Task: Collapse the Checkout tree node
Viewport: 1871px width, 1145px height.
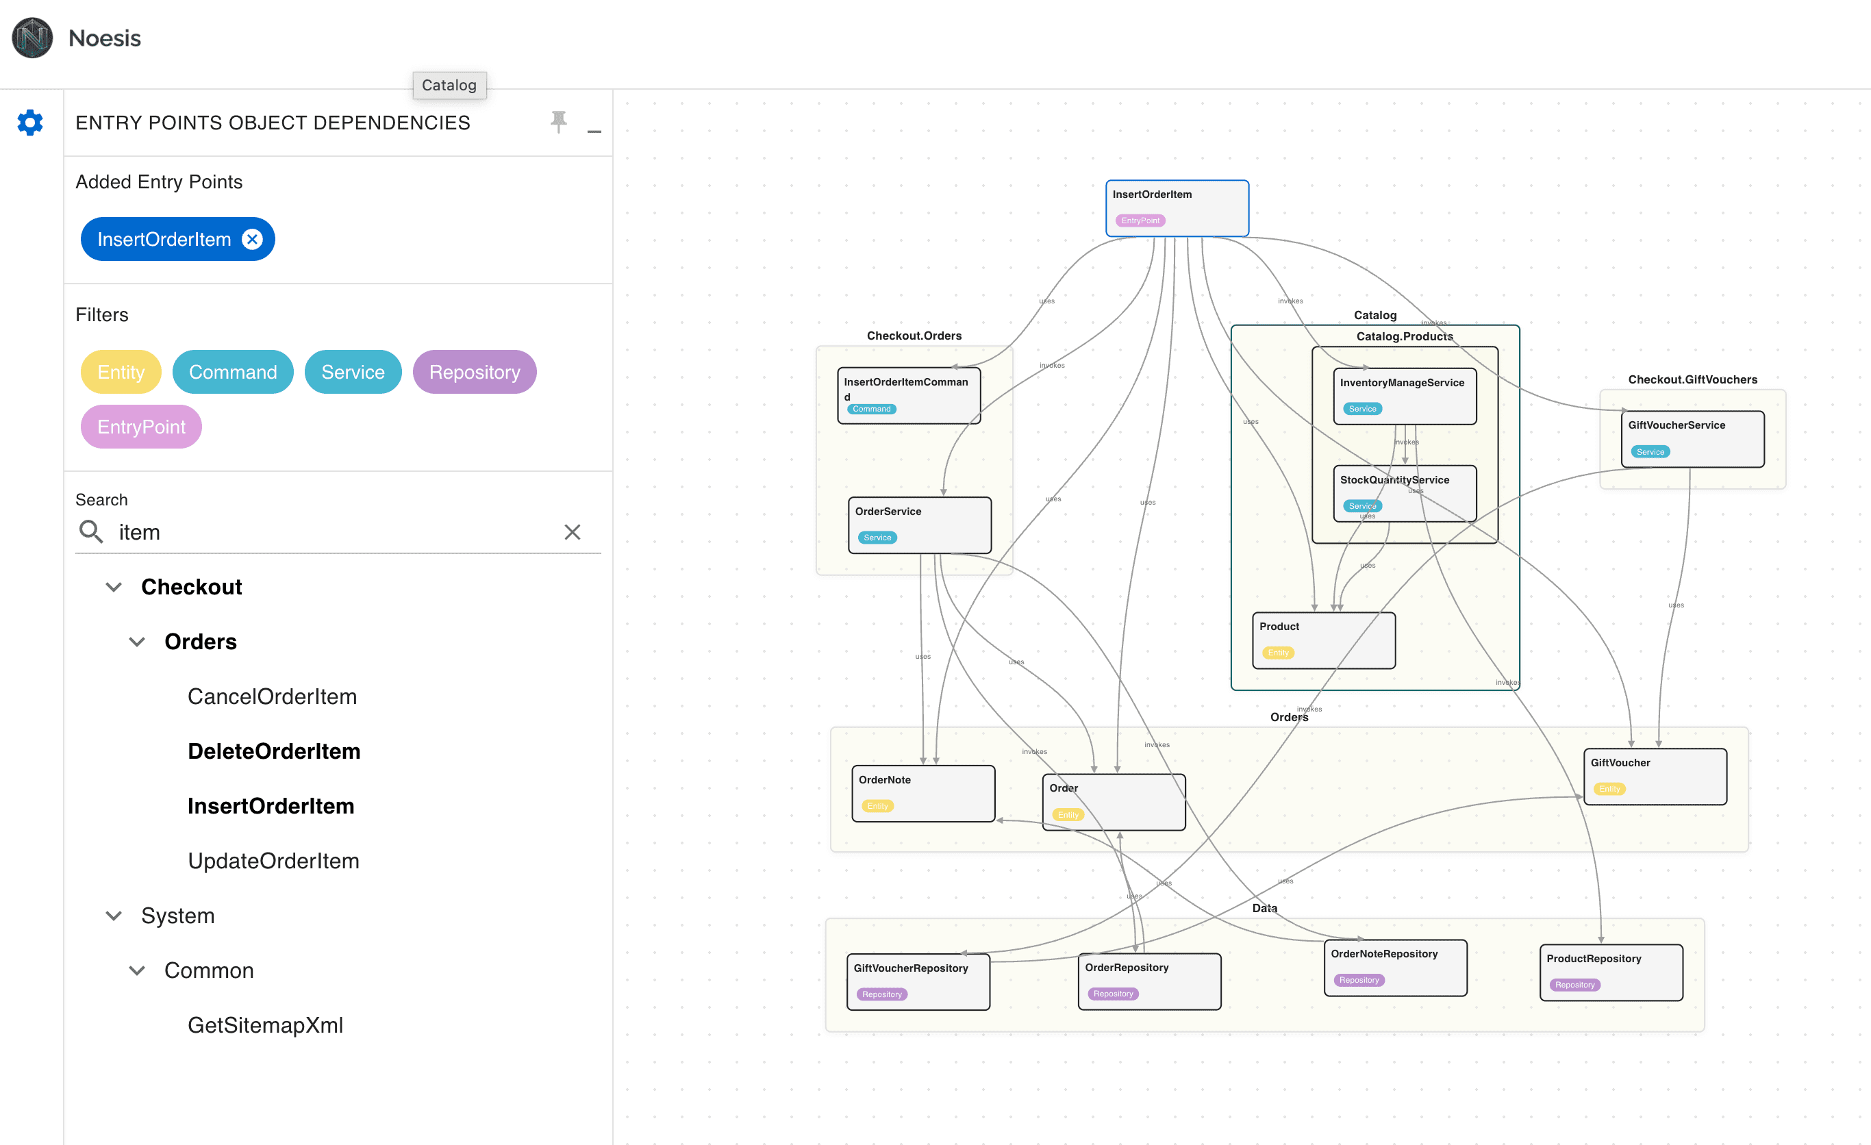Action: [x=114, y=587]
